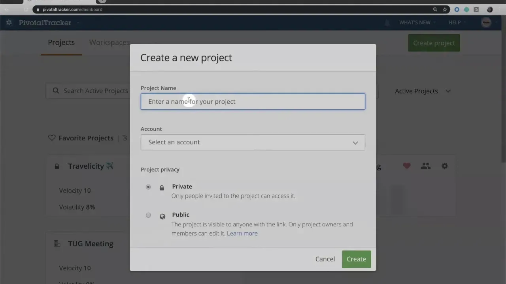
Task: Select the Public privacy radio button
Action: click(148, 215)
